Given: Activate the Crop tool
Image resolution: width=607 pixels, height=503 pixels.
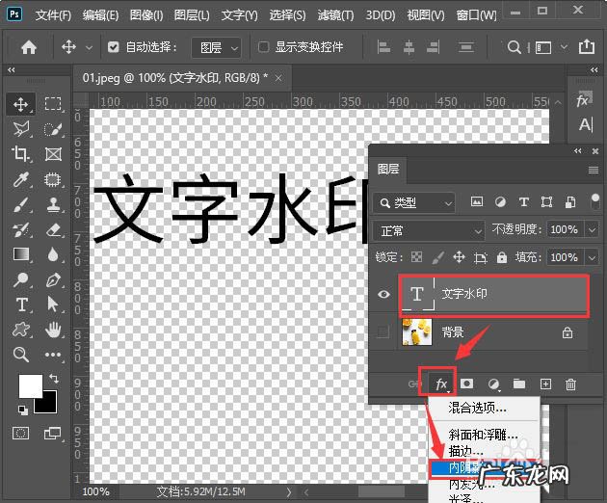Looking at the screenshot, I should pyautogui.click(x=20, y=154).
